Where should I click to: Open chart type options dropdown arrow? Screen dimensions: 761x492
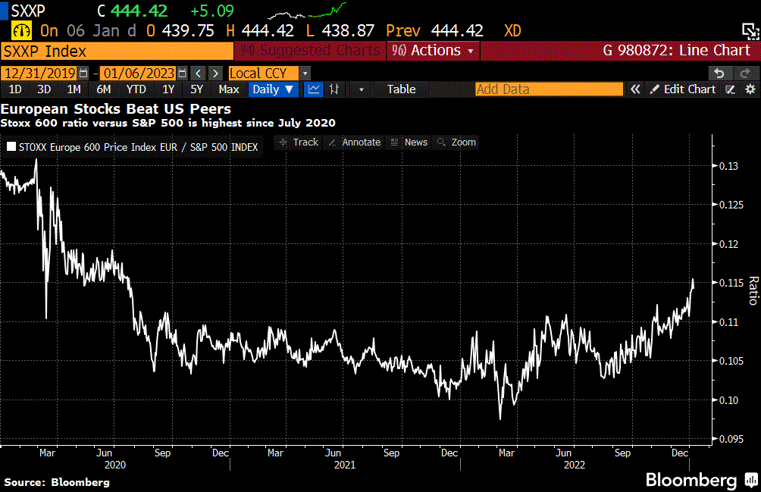[361, 89]
